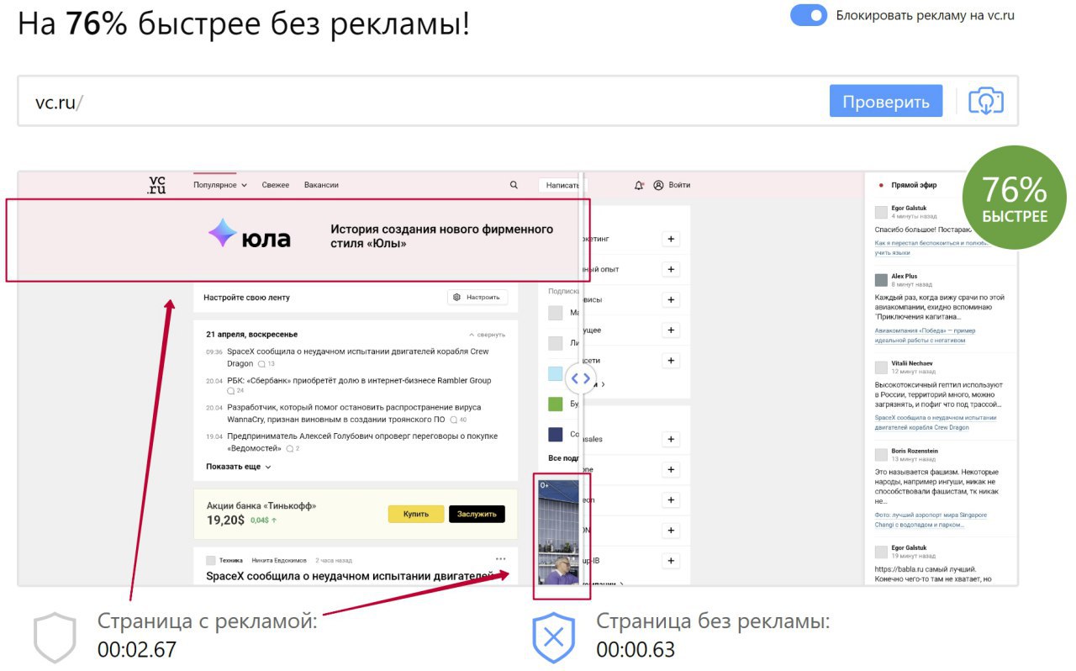The width and height of the screenshot is (1076, 671).
Task: Open the Вакансии tab
Action: coord(321,185)
